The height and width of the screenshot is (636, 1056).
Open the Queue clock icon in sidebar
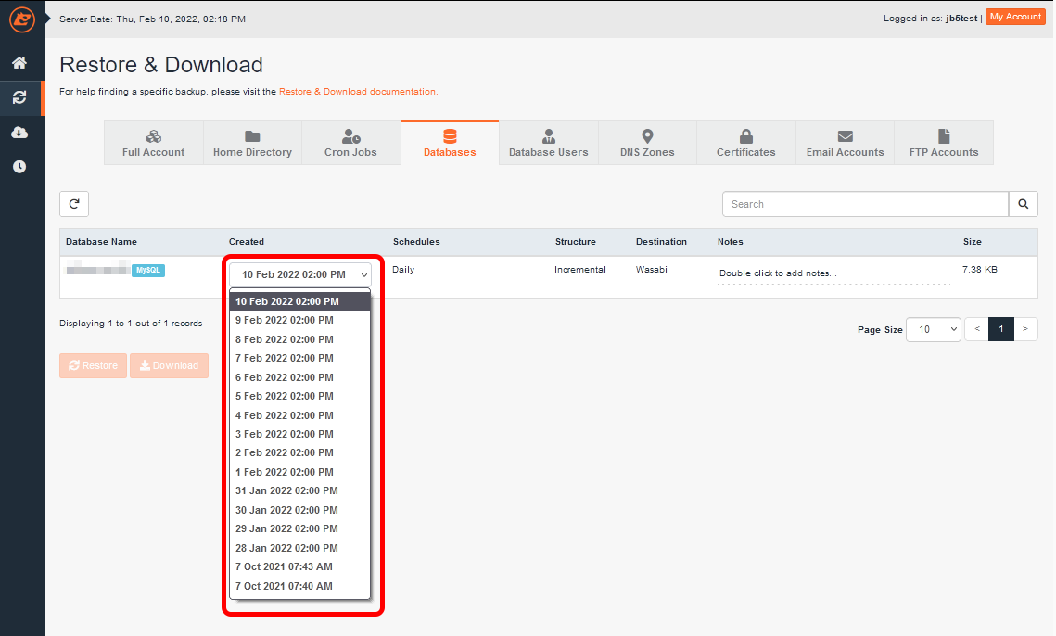click(x=19, y=167)
